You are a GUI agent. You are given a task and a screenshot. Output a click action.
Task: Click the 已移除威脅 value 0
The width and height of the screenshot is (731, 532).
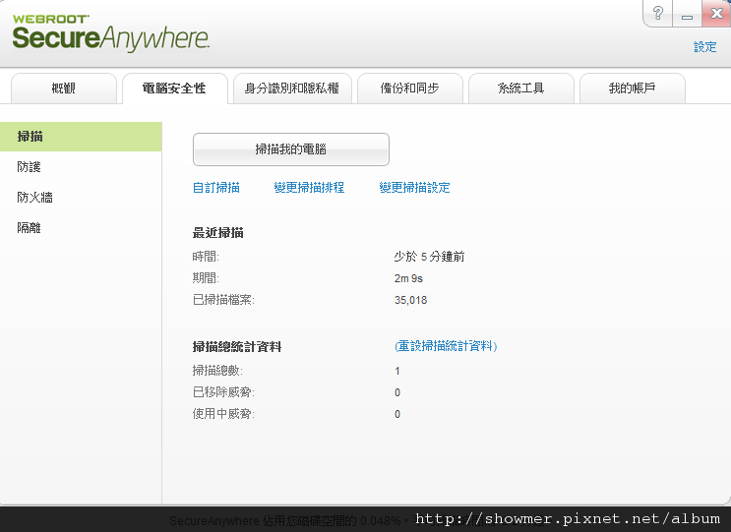click(397, 392)
